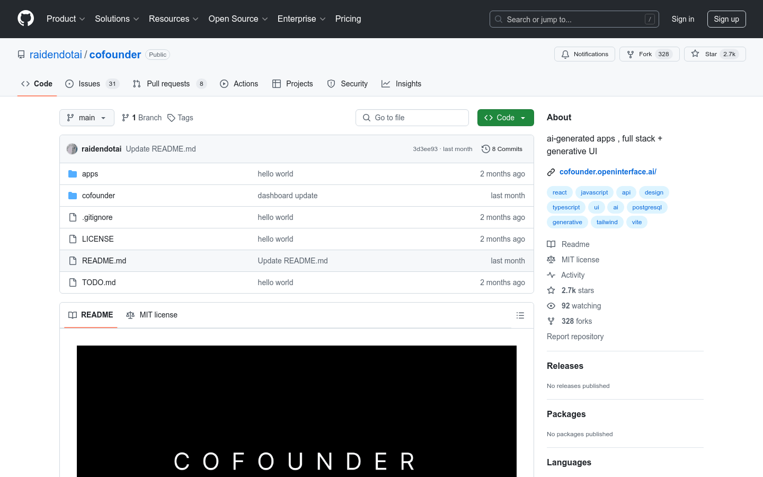The height and width of the screenshot is (477, 763).
Task: Open the Pricing page
Action: point(348,19)
